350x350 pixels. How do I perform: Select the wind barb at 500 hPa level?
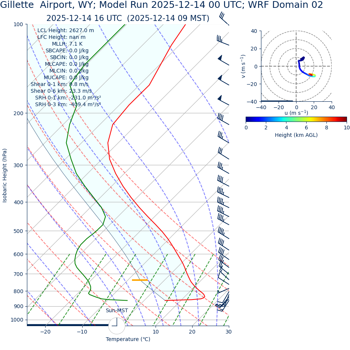coord(222,233)
